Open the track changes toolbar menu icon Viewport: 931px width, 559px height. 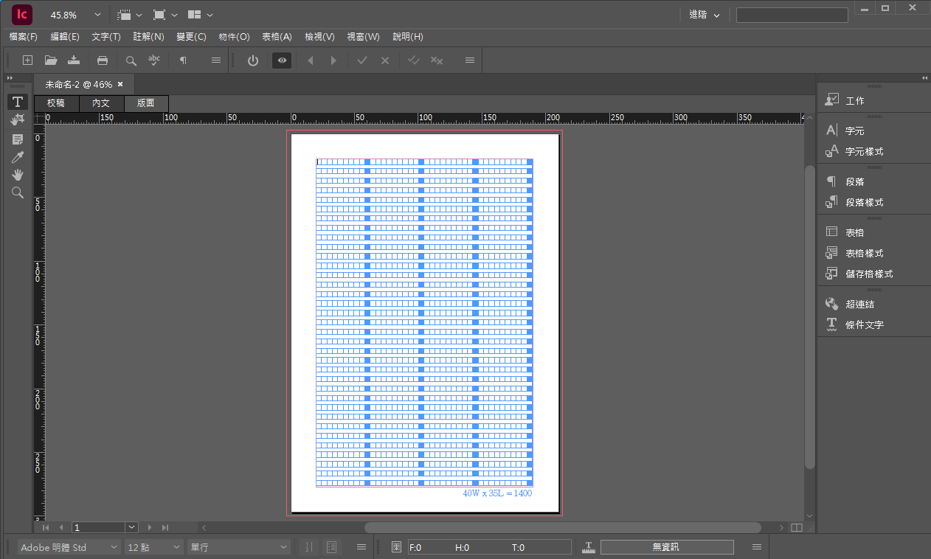coord(470,60)
